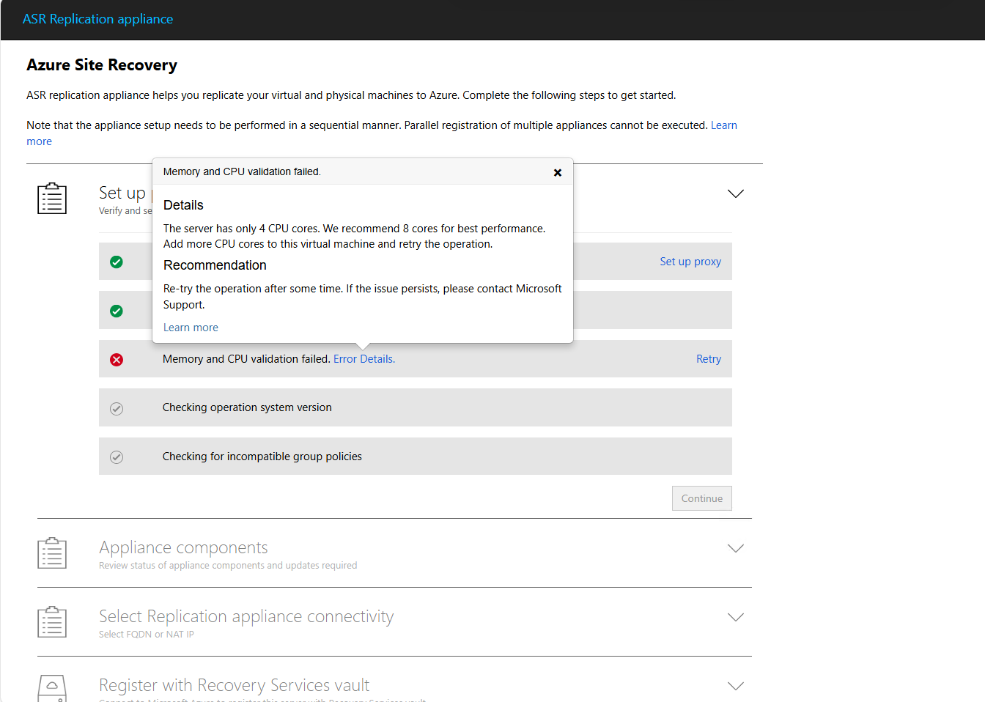
Task: Click the Checking operation system version text
Action: point(247,407)
